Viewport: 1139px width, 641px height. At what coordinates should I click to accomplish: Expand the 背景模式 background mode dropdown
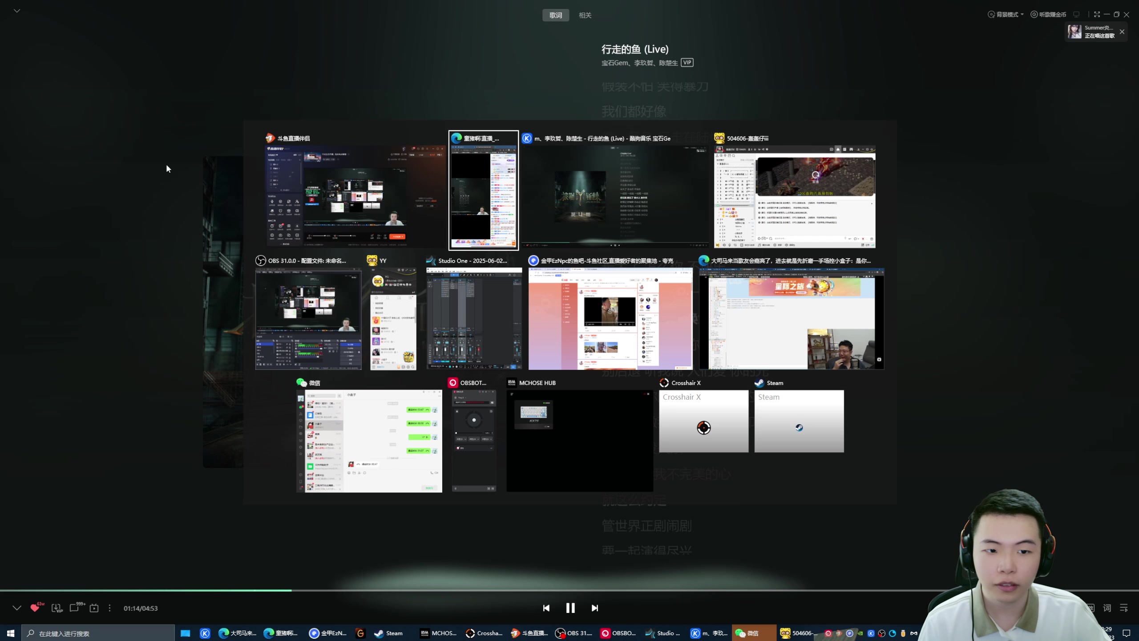[1006, 15]
